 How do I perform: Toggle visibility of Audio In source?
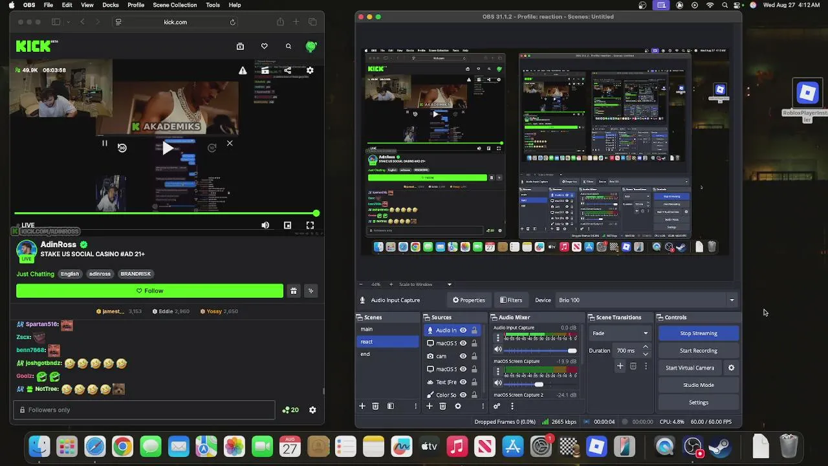[463, 330]
